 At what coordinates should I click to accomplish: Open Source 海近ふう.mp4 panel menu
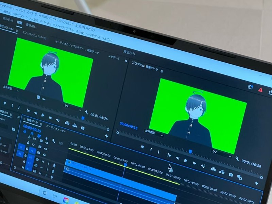click(17, 31)
